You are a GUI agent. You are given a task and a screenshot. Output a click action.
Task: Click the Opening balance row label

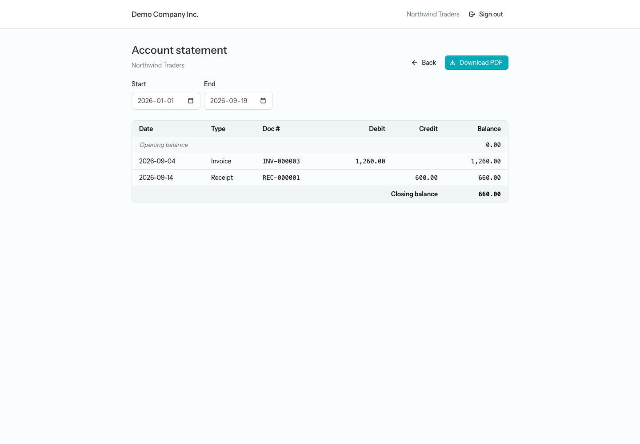(x=164, y=145)
